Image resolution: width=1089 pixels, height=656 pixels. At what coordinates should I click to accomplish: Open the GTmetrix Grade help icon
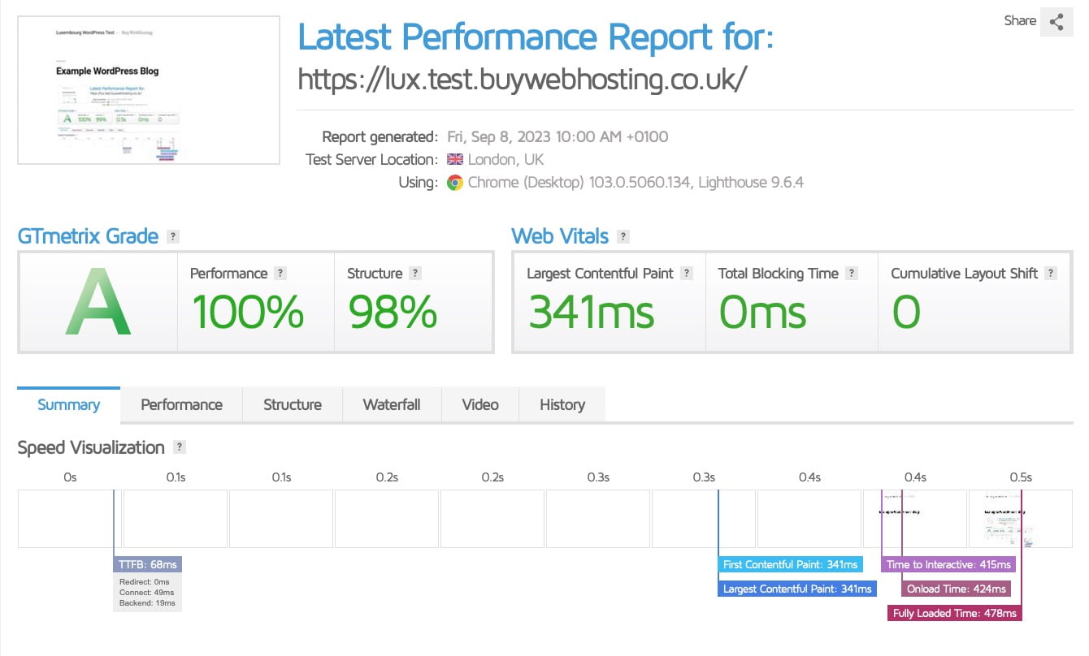pyautogui.click(x=171, y=236)
